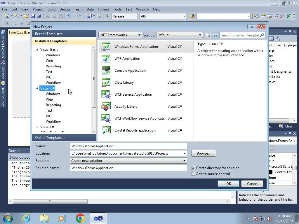Click OK to create the project
299x224 pixels.
228,184
